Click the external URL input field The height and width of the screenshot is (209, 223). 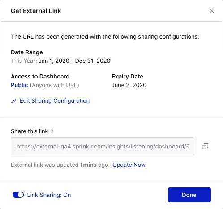point(103,146)
